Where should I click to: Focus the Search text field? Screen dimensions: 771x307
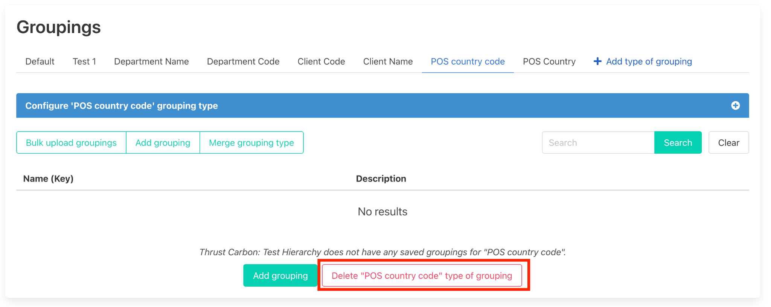(x=598, y=143)
